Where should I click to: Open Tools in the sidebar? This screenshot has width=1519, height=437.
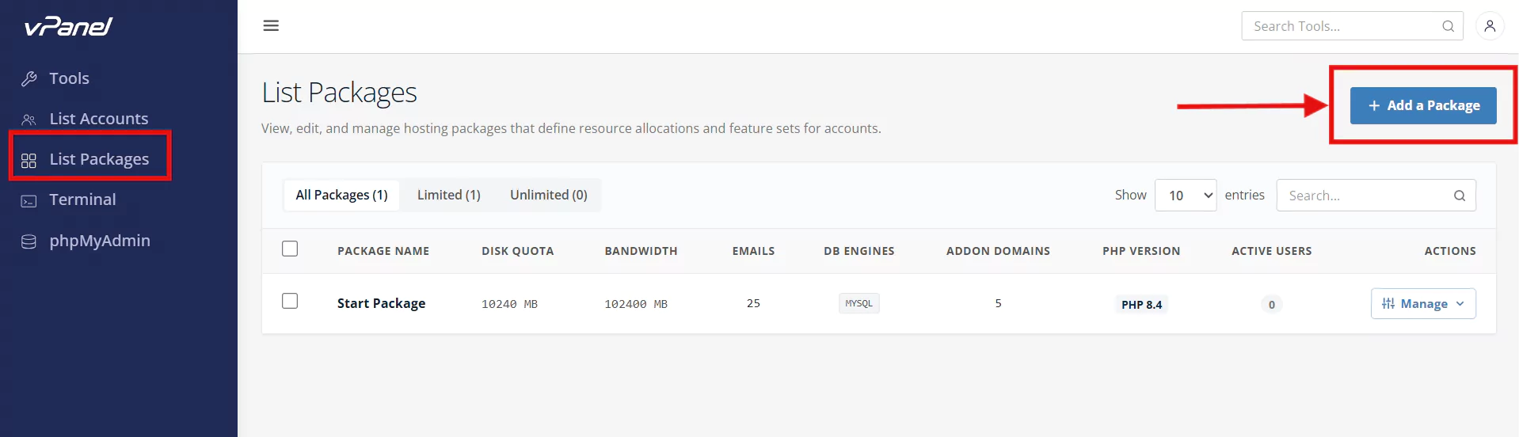pyautogui.click(x=69, y=78)
